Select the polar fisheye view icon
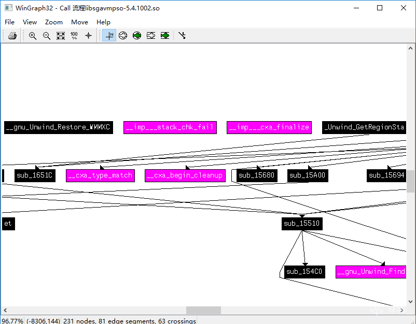Image resolution: width=416 pixels, height=324 pixels. pyautogui.click(x=123, y=36)
